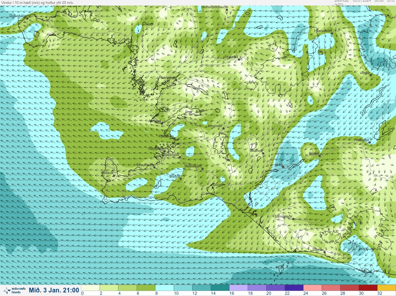Viewport: 396px width, 296px height.
Task: Click the Búrfell station label
Action: click(x=314, y=154)
